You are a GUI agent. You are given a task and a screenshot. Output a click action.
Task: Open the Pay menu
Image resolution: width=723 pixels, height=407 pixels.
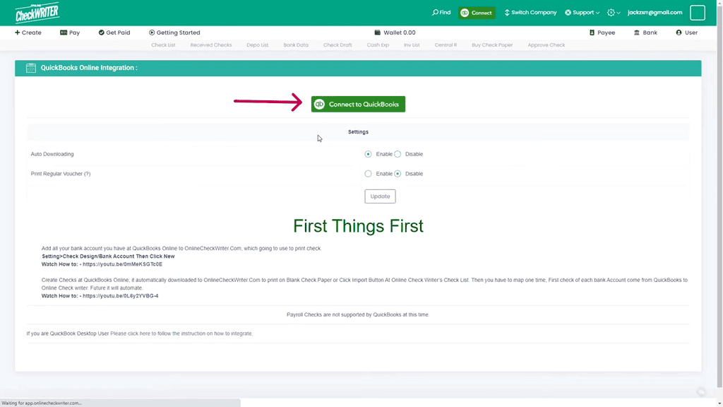70,33
